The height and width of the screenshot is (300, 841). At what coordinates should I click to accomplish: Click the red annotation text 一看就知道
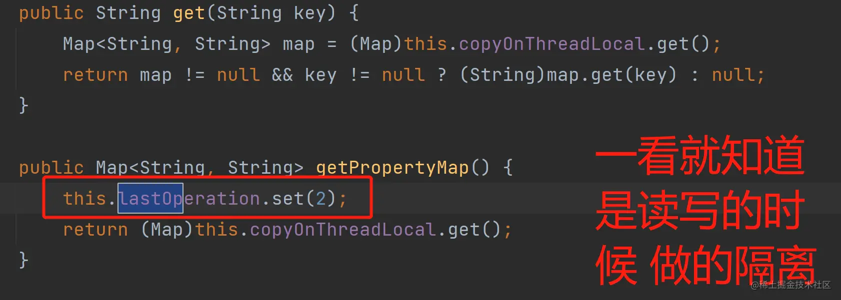(x=700, y=156)
